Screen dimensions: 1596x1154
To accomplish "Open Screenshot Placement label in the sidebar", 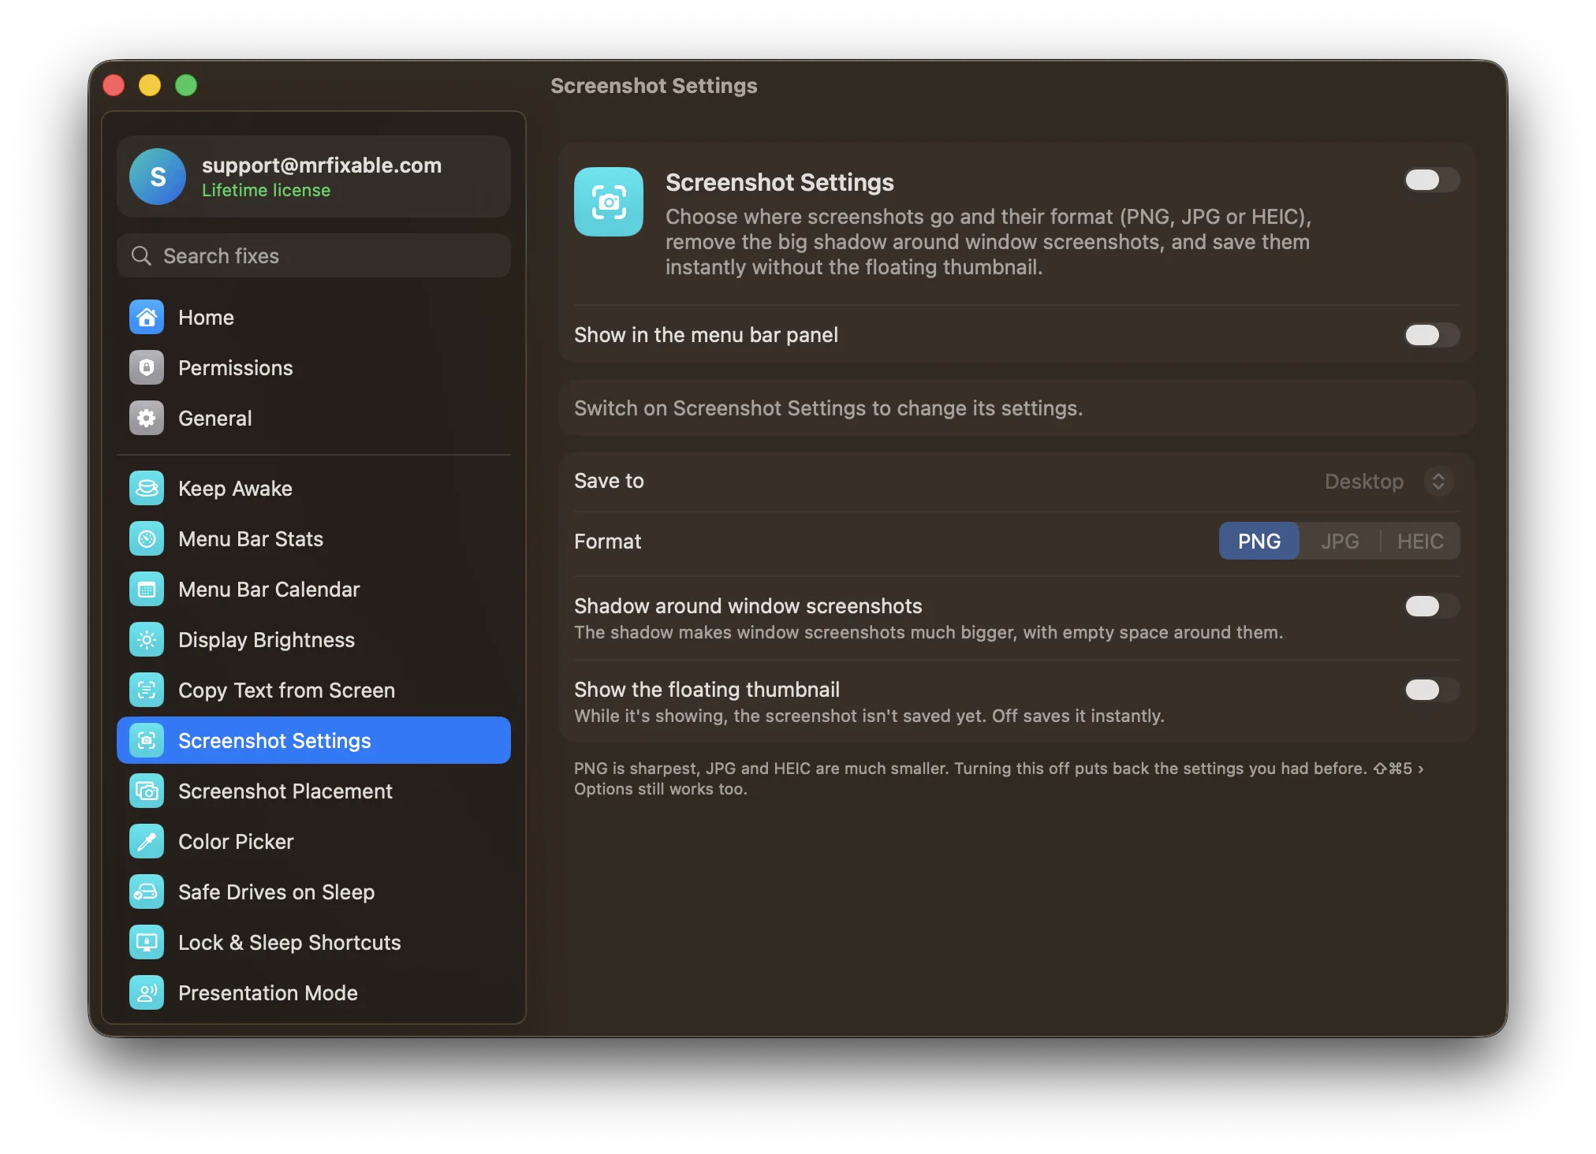I will tap(285, 791).
